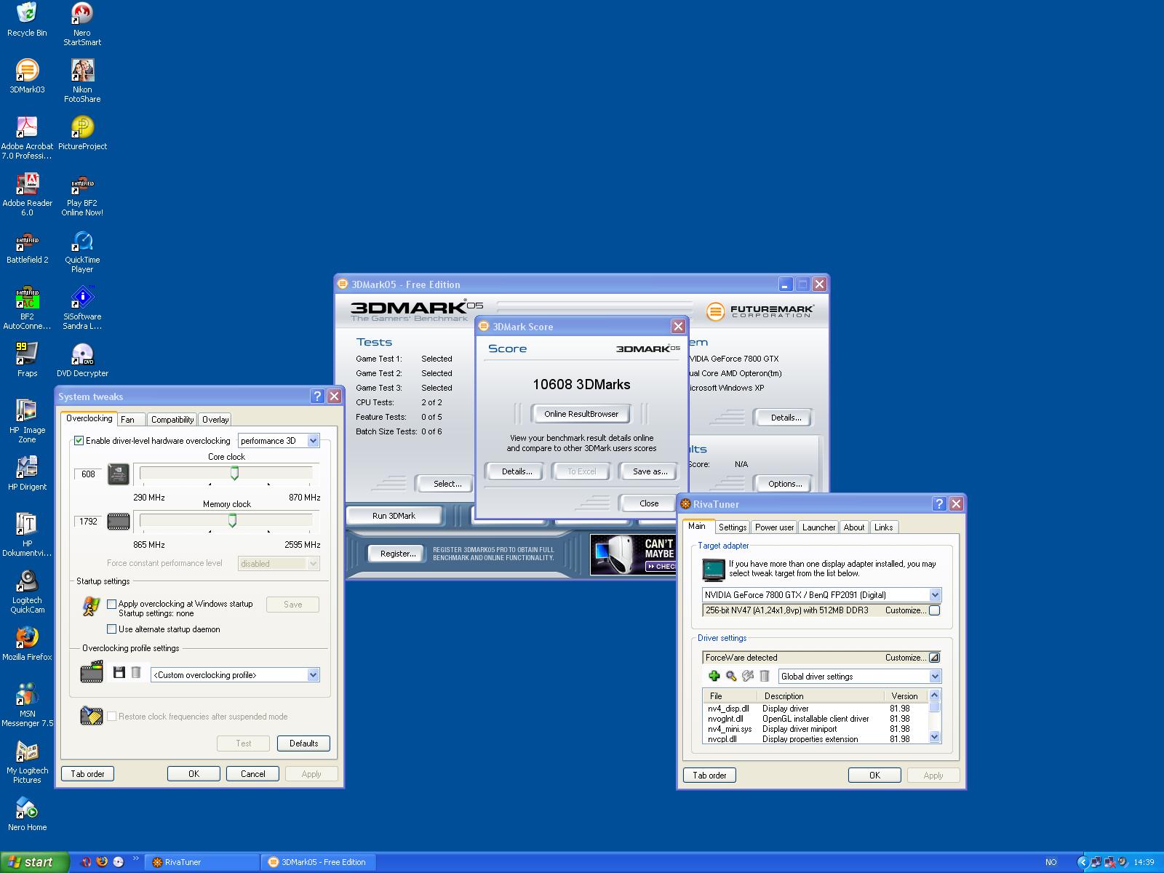Open the RivaTuner Settings tab
Screen dimensions: 1164x873
(x=733, y=527)
